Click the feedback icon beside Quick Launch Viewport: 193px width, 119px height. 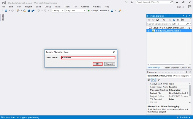(132, 2)
